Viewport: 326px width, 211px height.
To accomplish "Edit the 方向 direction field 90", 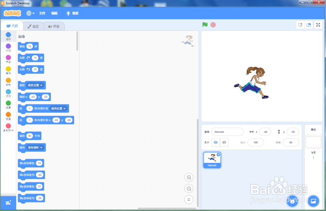I will coord(291,143).
